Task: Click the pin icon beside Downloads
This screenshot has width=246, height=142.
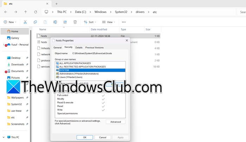Action: pos(27,64)
